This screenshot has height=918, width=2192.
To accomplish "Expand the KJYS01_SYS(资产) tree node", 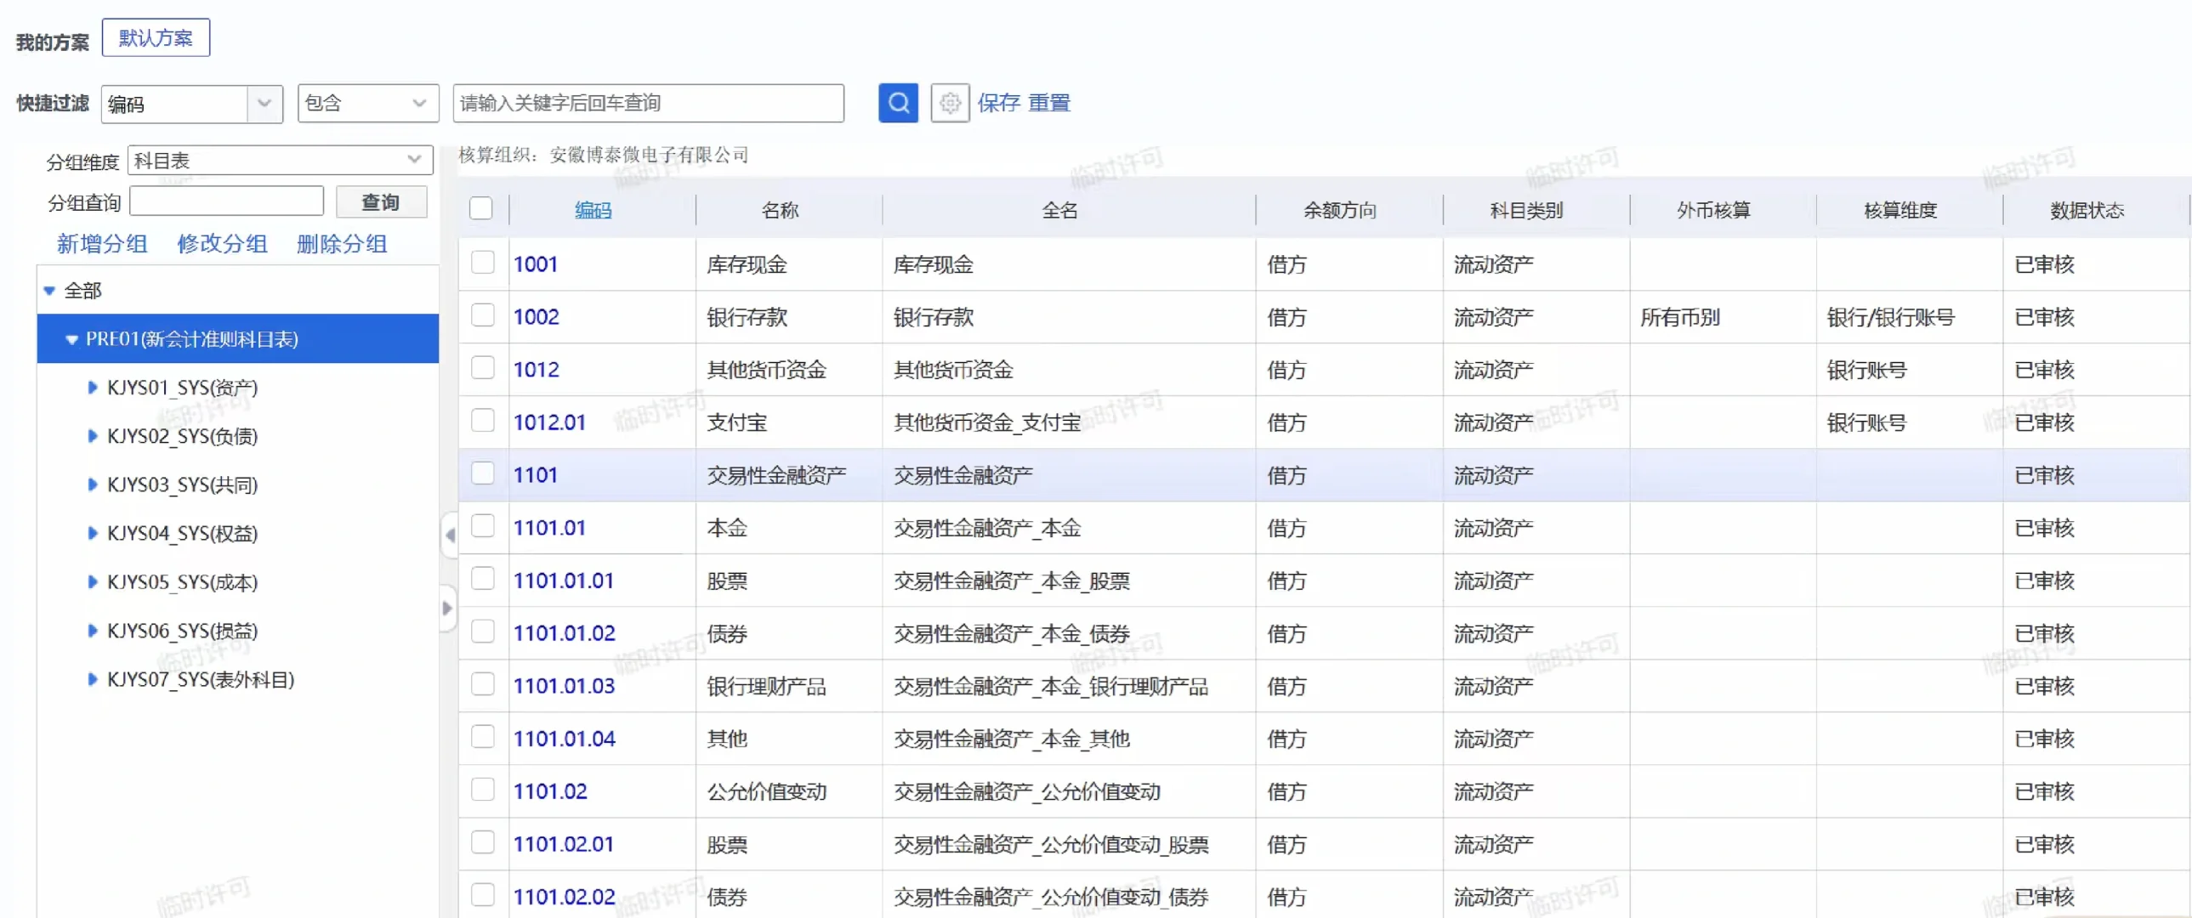I will click(94, 387).
